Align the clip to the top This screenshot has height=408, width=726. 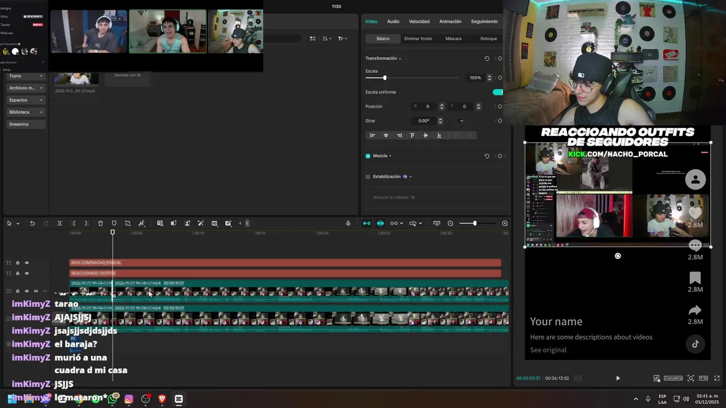tap(412, 135)
